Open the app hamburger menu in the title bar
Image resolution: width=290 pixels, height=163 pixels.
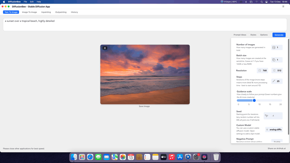coord(283,7)
